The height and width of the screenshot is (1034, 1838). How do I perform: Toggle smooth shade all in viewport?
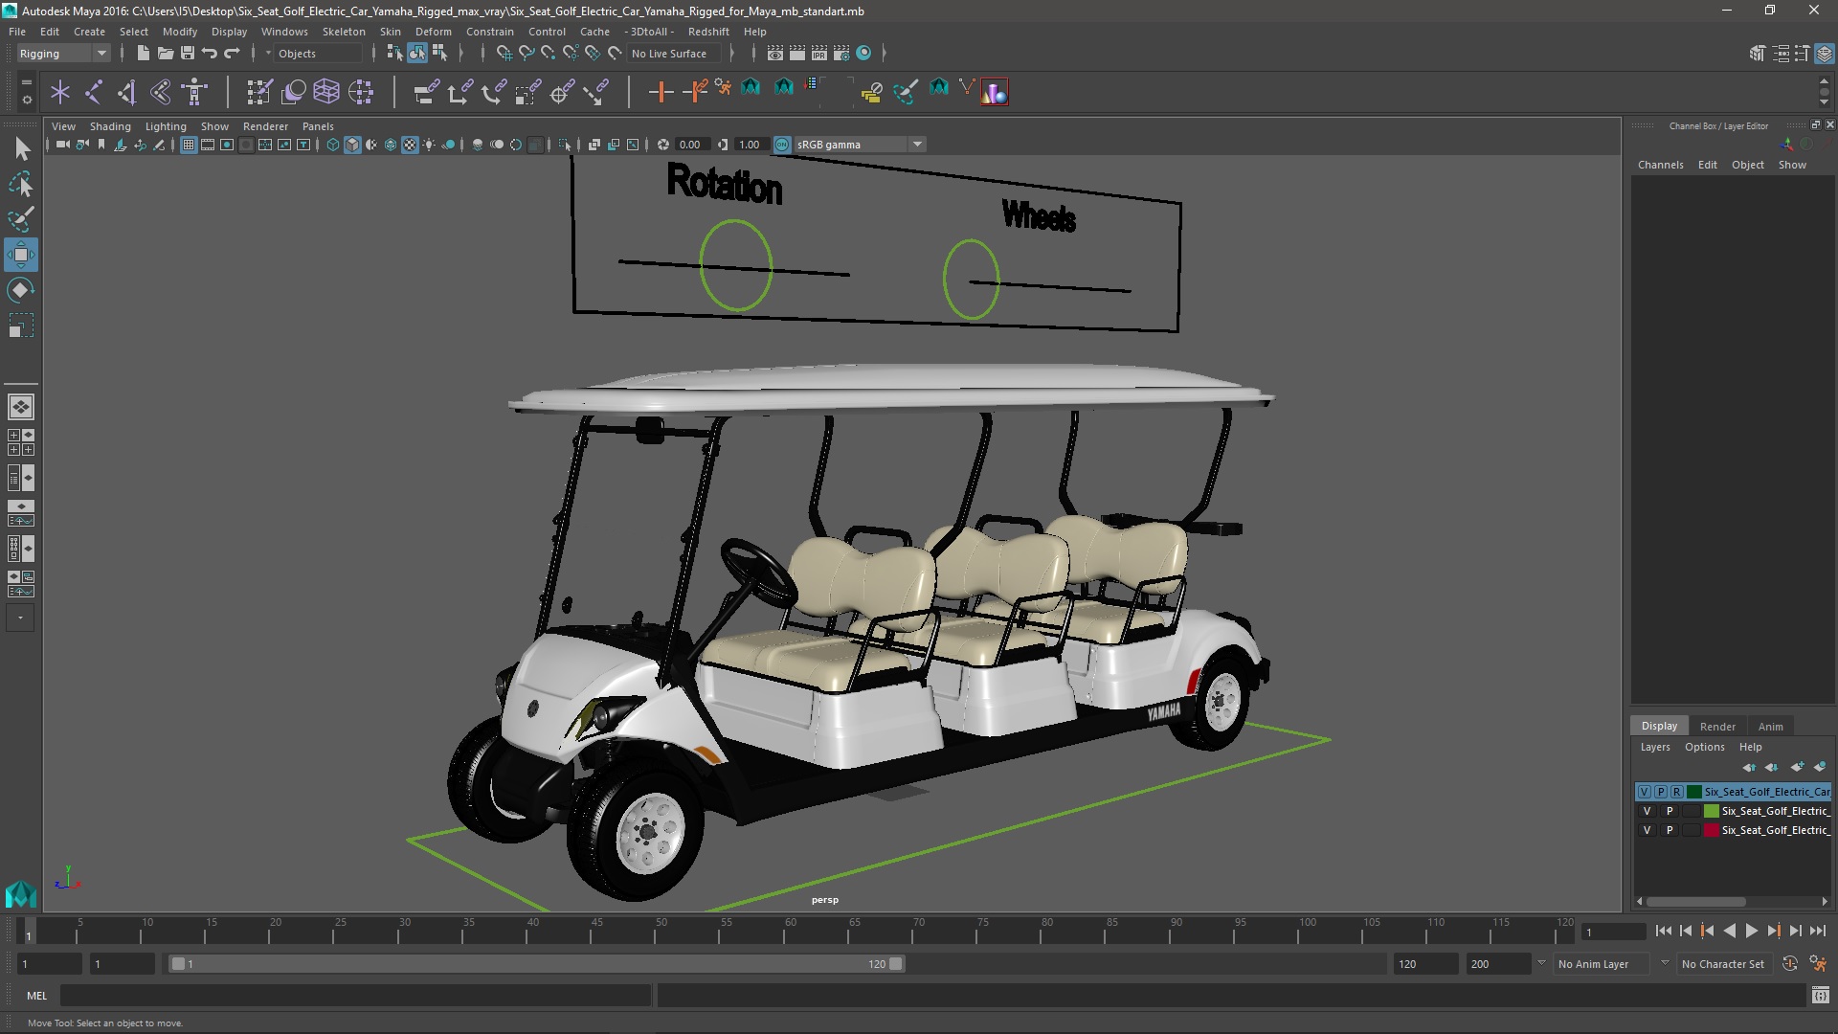[x=352, y=145]
